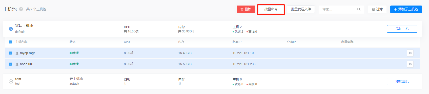Open the 过滤 filter options
Viewport: 429px width, 94px height.
point(377,9)
